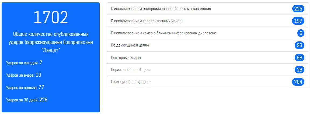Screen dimensions: 313x114
Task: Click 'Ударов за 30 дней: 228' statistic
Action: 27,100
